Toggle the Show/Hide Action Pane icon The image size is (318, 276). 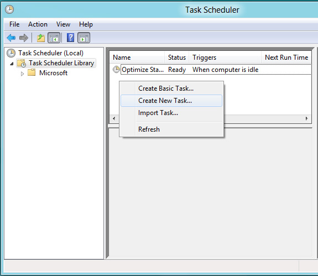[84, 38]
